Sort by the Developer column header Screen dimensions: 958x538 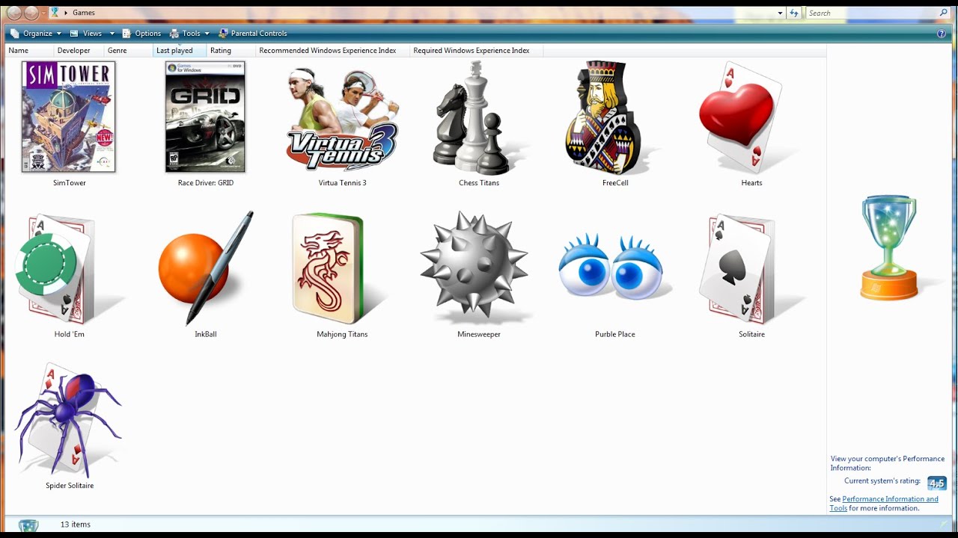pos(79,51)
